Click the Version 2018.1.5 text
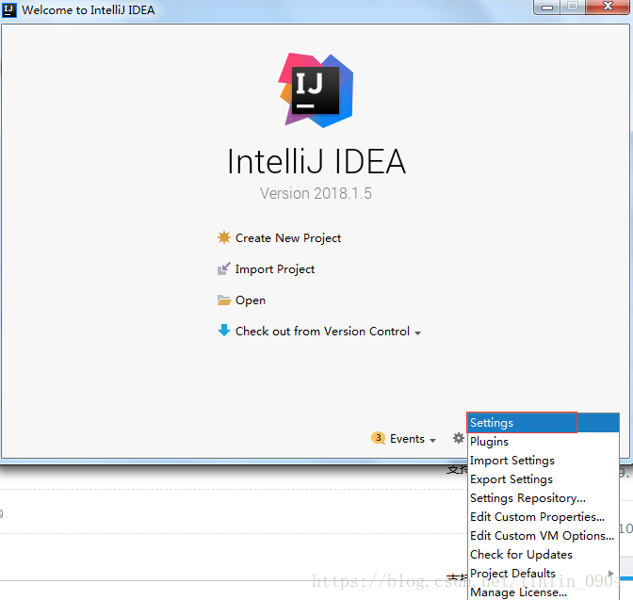 (x=316, y=193)
